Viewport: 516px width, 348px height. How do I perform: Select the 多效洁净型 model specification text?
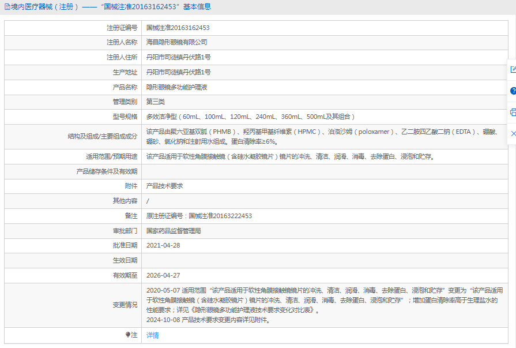tap(250, 117)
